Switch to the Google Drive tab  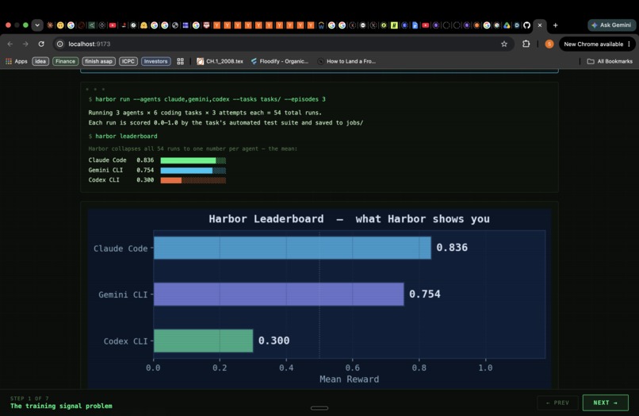click(x=507, y=25)
